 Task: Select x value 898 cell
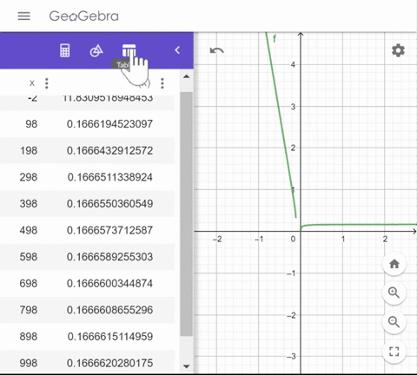[29, 337]
